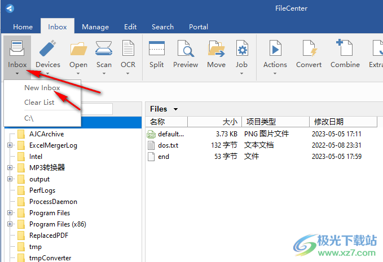Open the OCR dropdown arrow

(127, 73)
